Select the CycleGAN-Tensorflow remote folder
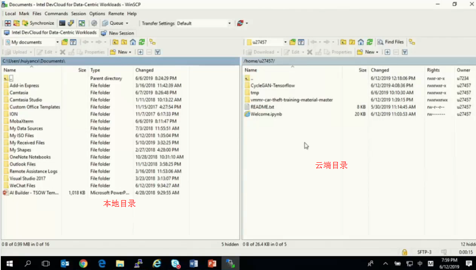Viewport: 476px width, 270px height. [x=272, y=85]
